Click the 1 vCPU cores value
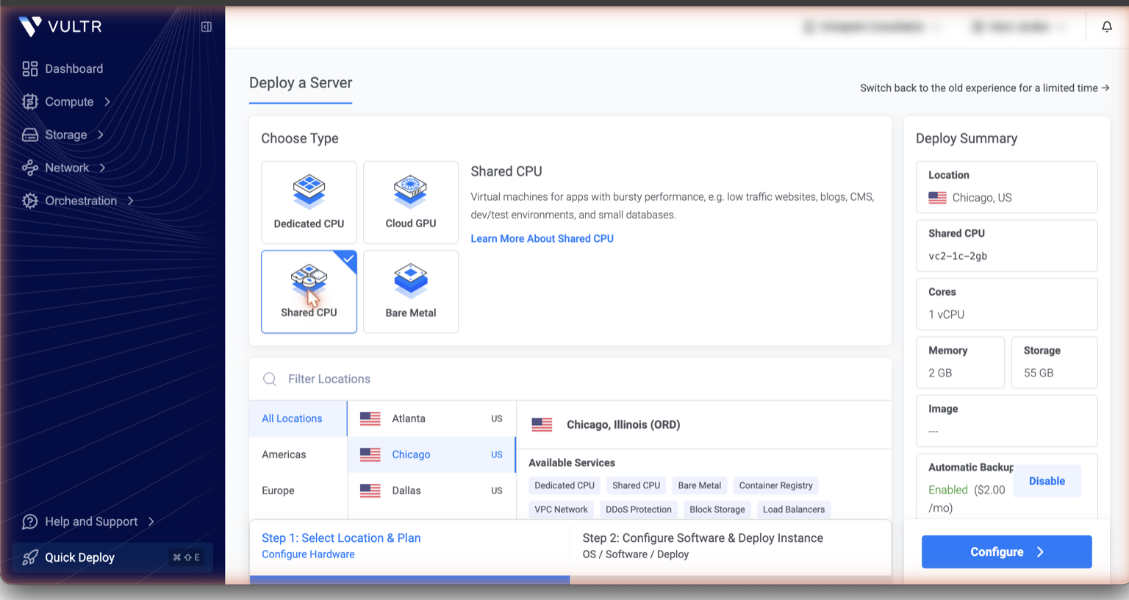The height and width of the screenshot is (600, 1129). [946, 314]
